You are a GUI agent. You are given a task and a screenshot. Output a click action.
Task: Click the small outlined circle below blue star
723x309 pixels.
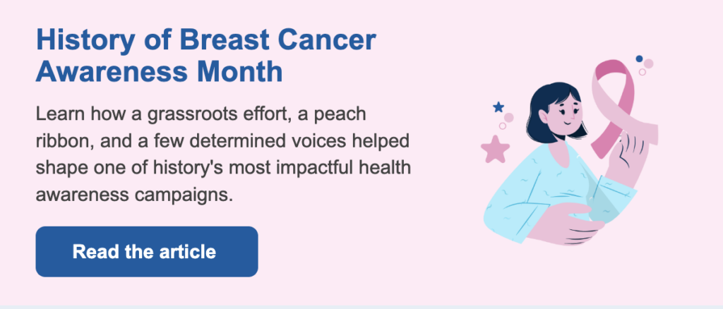click(x=502, y=126)
